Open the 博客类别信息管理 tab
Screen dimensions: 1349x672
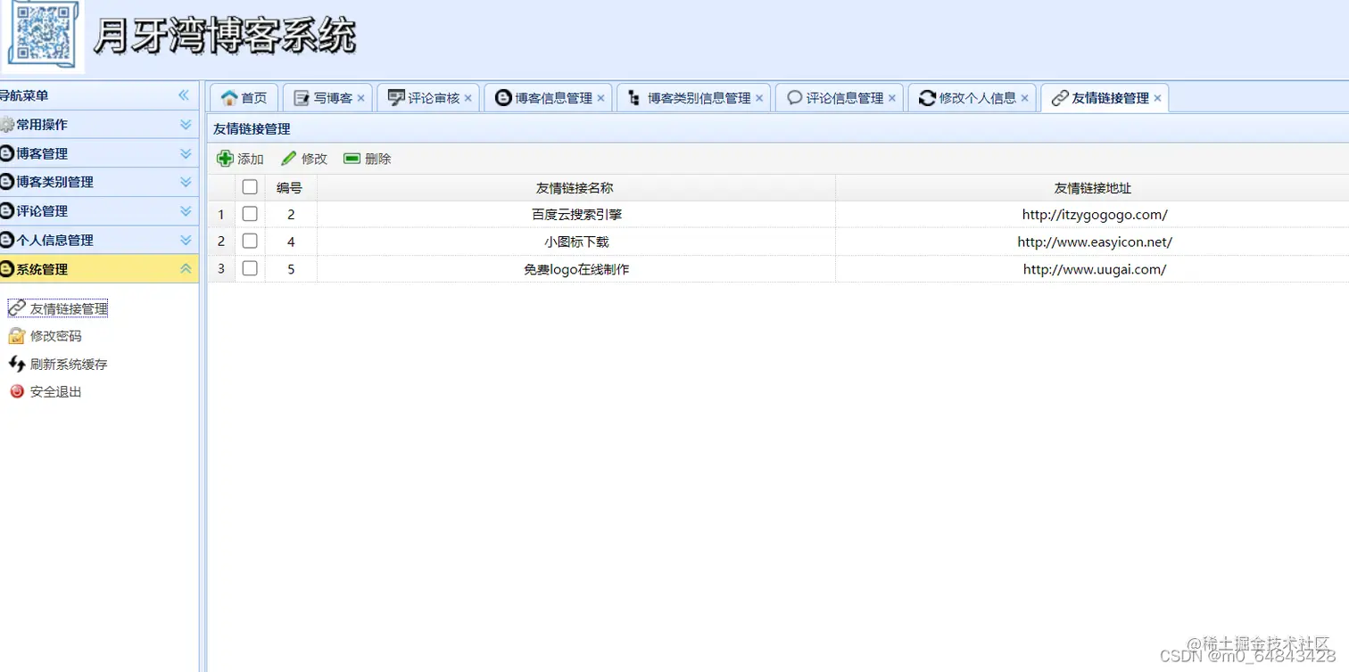691,98
